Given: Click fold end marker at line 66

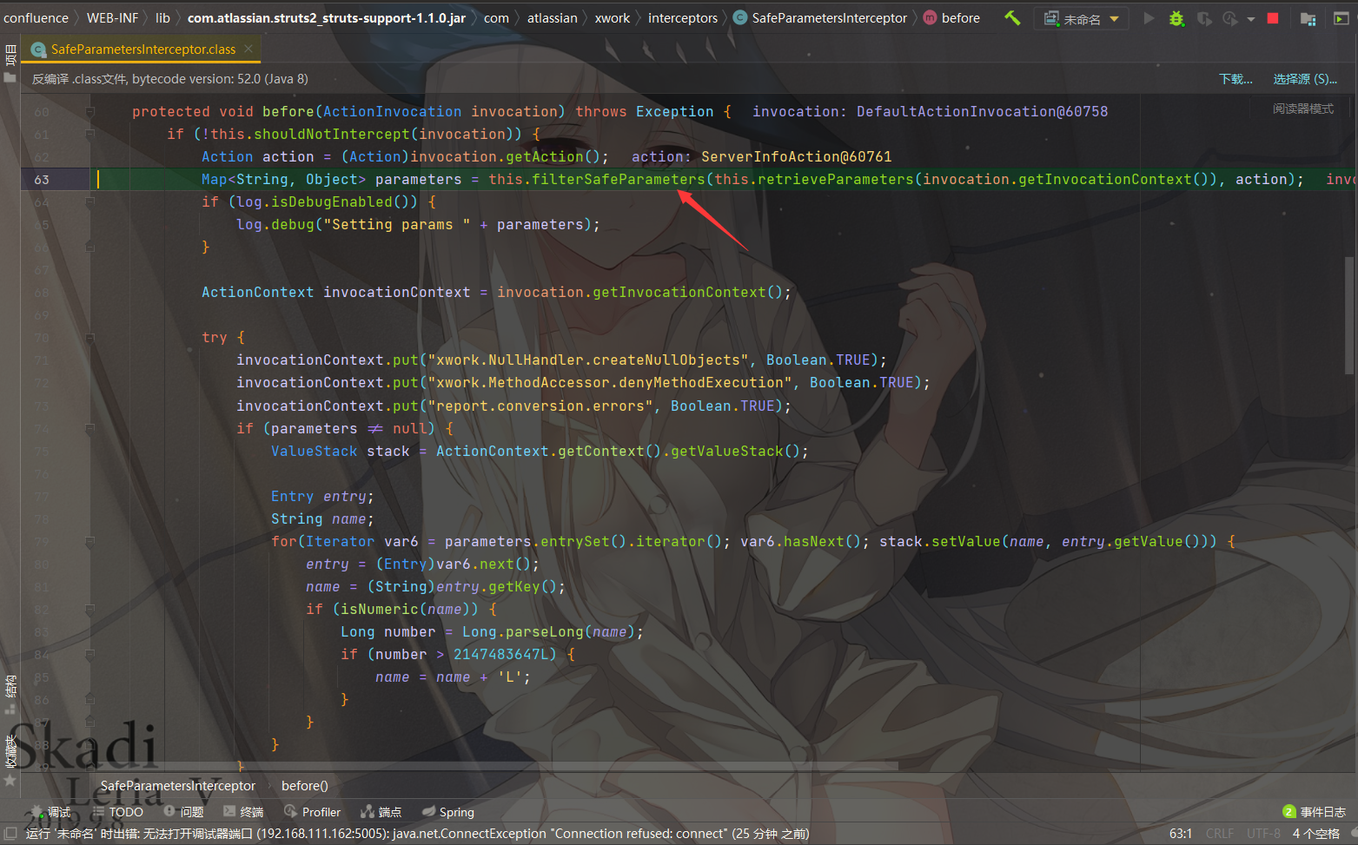Looking at the screenshot, I should (x=89, y=247).
